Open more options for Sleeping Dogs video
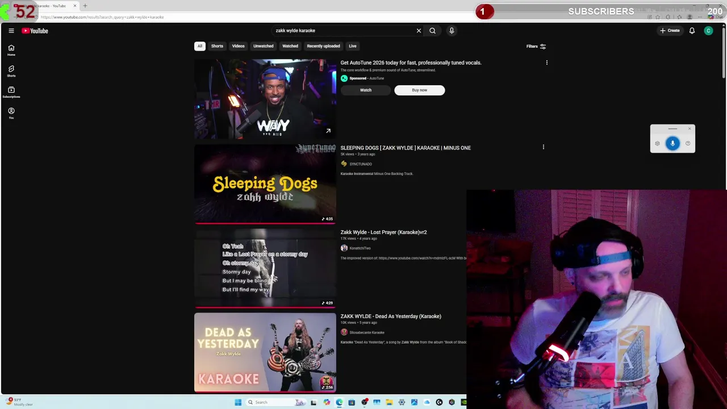The width and height of the screenshot is (727, 409). [x=543, y=147]
